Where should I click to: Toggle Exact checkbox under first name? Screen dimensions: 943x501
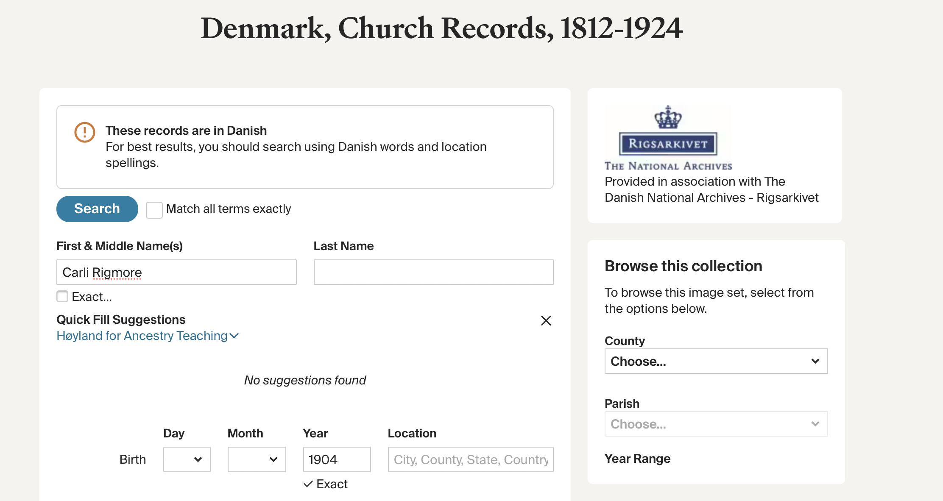(62, 296)
